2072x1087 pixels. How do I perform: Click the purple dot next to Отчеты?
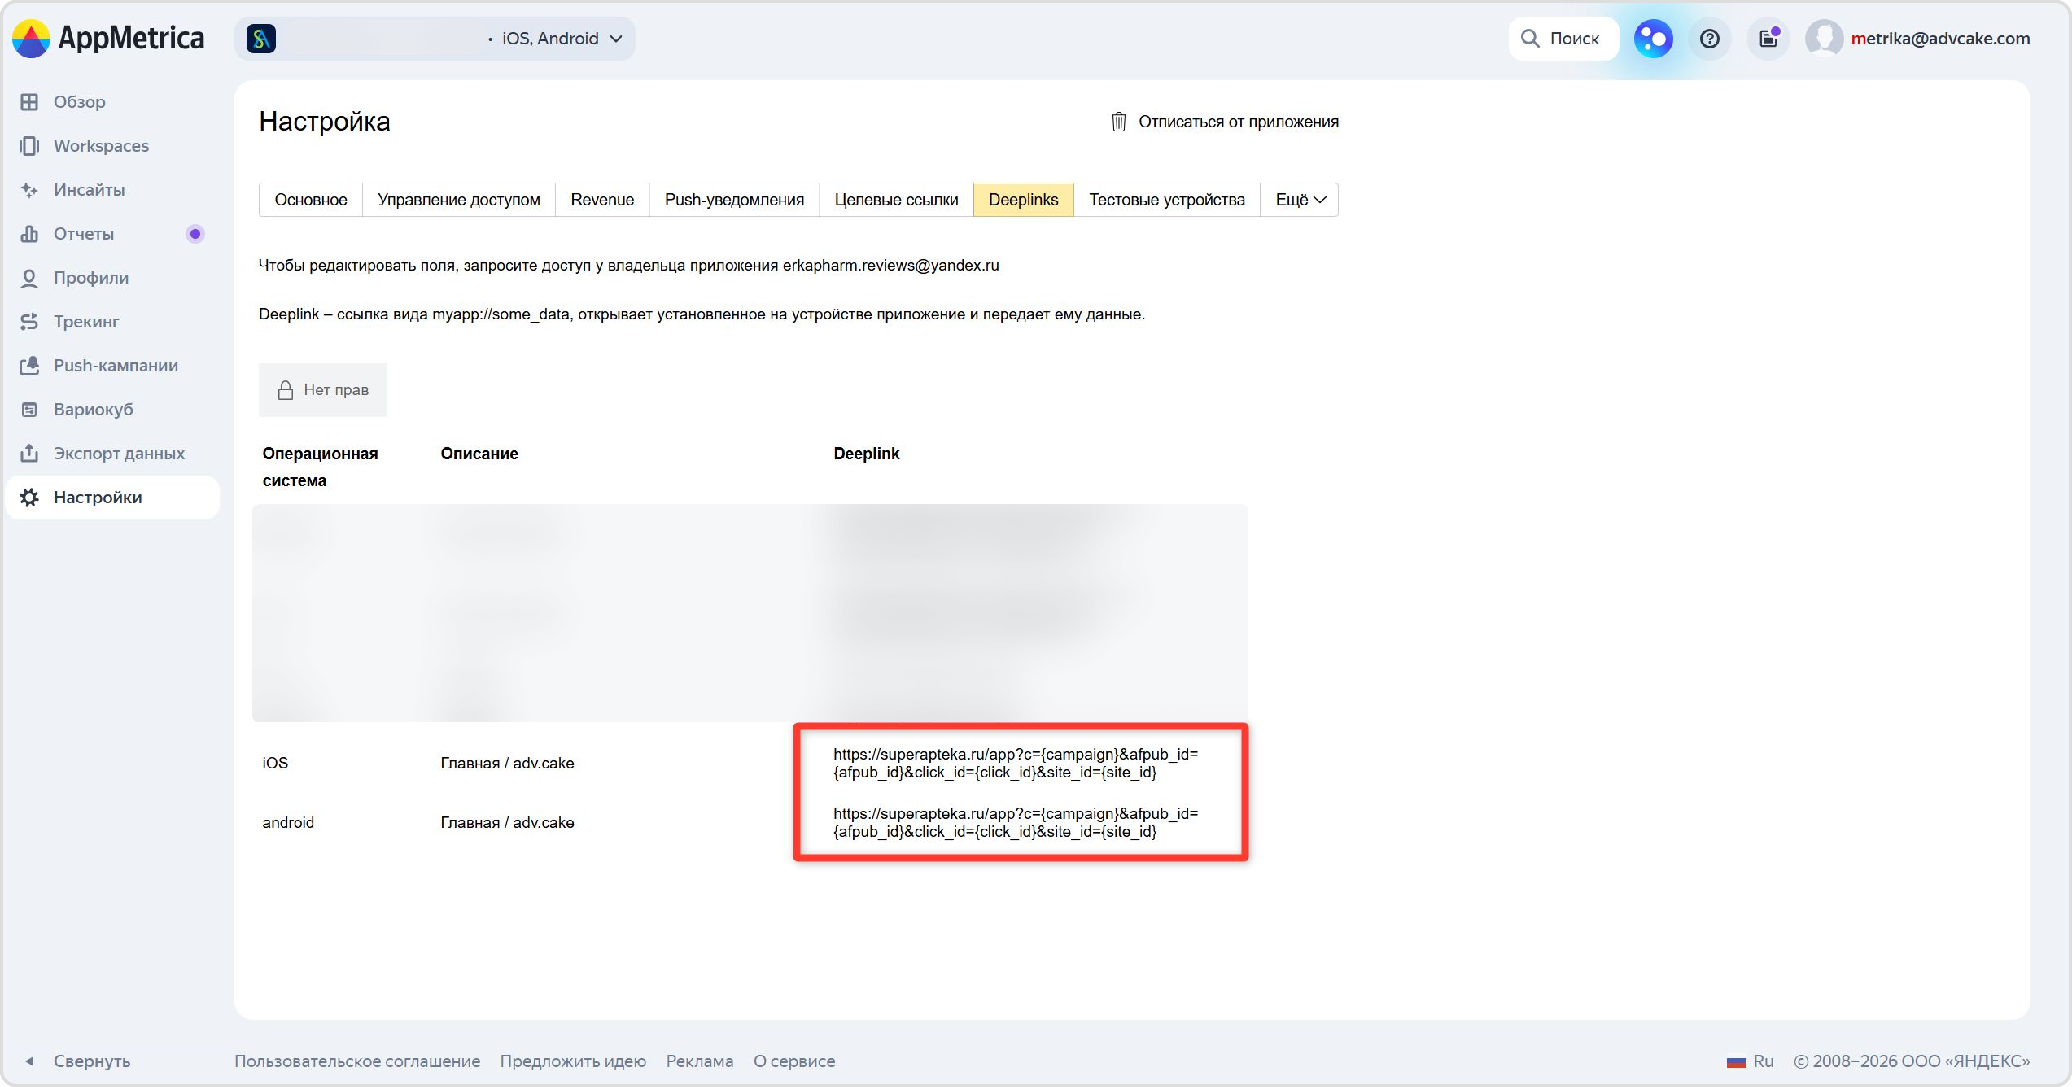coord(195,234)
